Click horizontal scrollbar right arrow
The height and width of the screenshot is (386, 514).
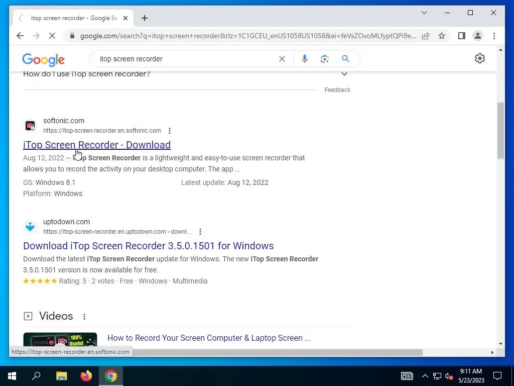pyautogui.click(x=492, y=352)
